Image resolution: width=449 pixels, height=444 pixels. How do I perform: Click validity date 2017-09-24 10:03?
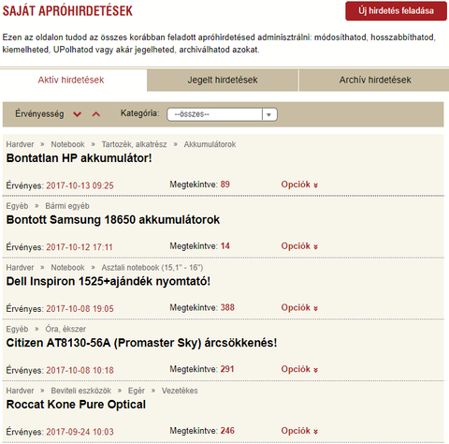tap(80, 432)
